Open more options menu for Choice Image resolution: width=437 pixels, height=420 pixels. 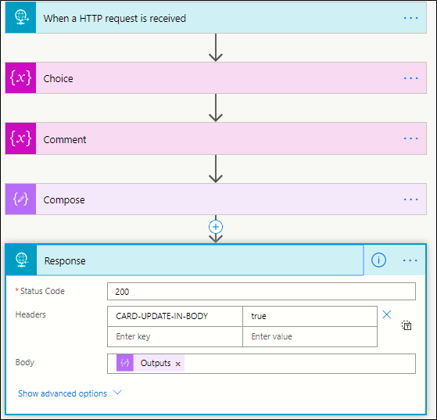pyautogui.click(x=410, y=78)
